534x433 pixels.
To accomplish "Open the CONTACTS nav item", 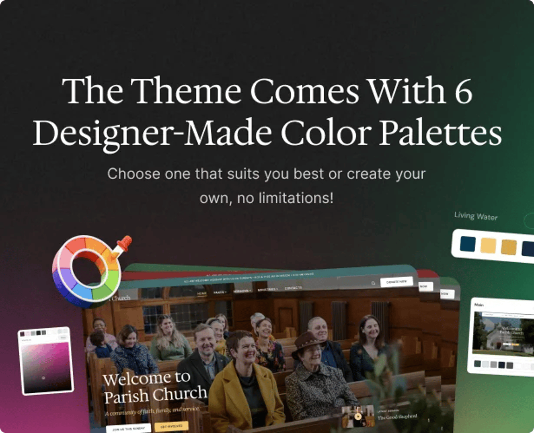I will tap(293, 288).
